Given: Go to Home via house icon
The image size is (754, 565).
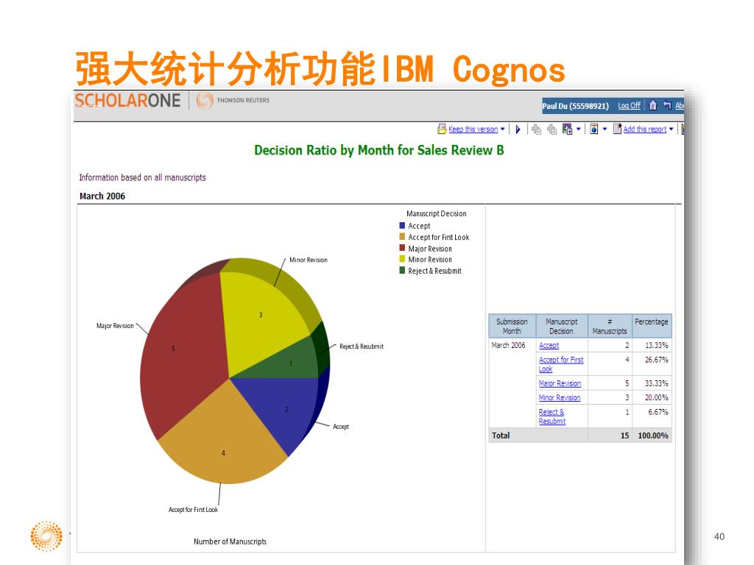Looking at the screenshot, I should tap(652, 104).
